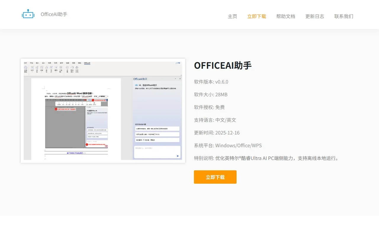Open the 工具箱 toolbox icon
The height and width of the screenshot is (237, 379).
(x=61, y=67)
